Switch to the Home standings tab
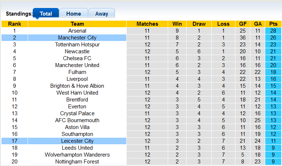 click(74, 14)
